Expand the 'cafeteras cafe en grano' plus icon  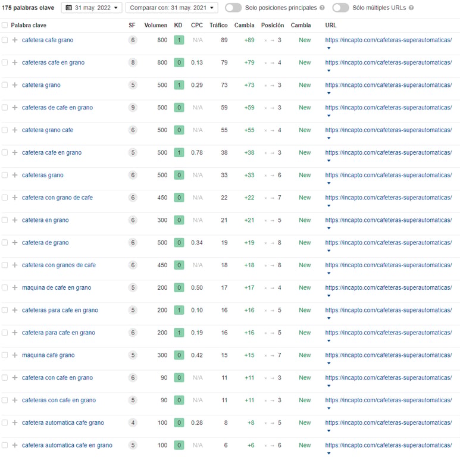click(15, 62)
